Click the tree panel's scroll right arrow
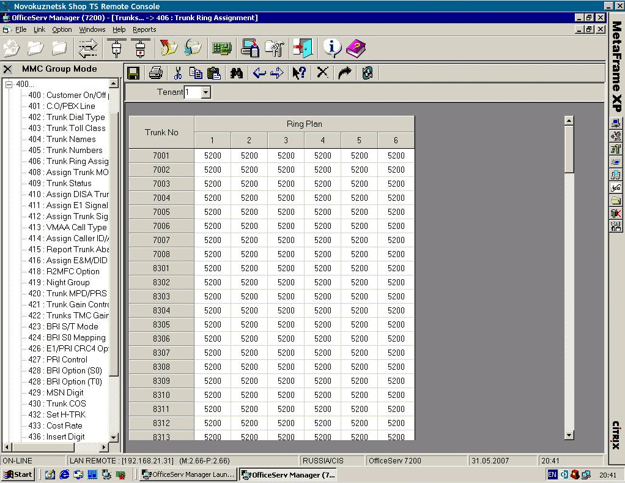The width and height of the screenshot is (625, 483). tap(103, 447)
